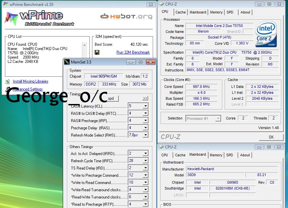Click the 333 MHz memory frequency field
The image size is (288, 208).
[109, 84]
